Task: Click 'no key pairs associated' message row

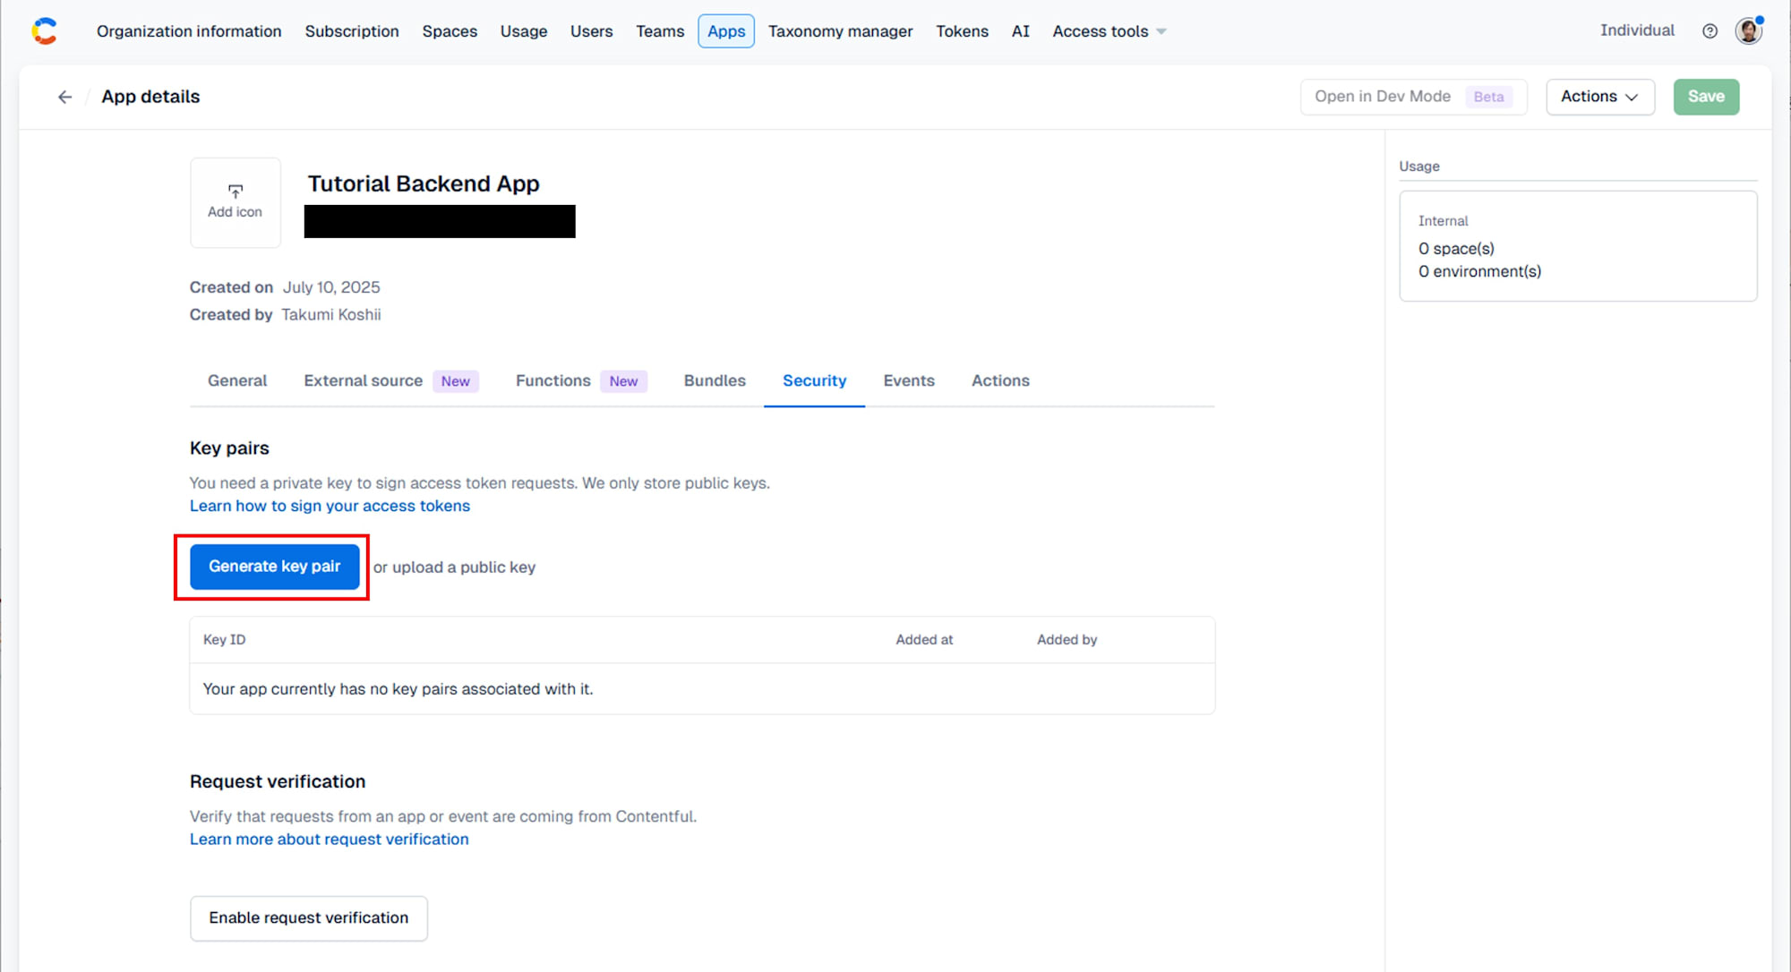Action: tap(702, 689)
